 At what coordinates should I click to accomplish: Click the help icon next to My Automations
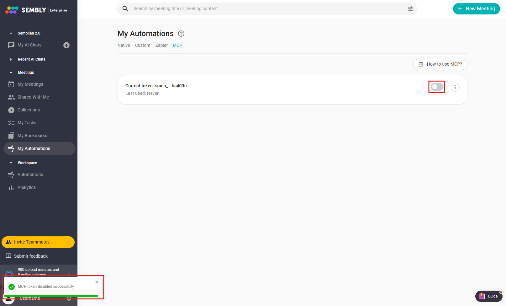coord(181,34)
